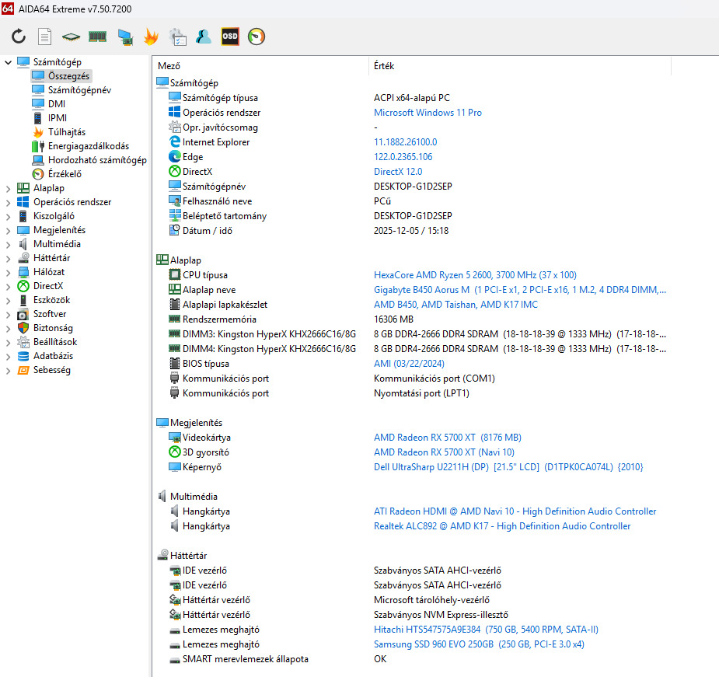719x677 pixels.
Task: Collapse the Számítógép tree node
Action: 8,62
